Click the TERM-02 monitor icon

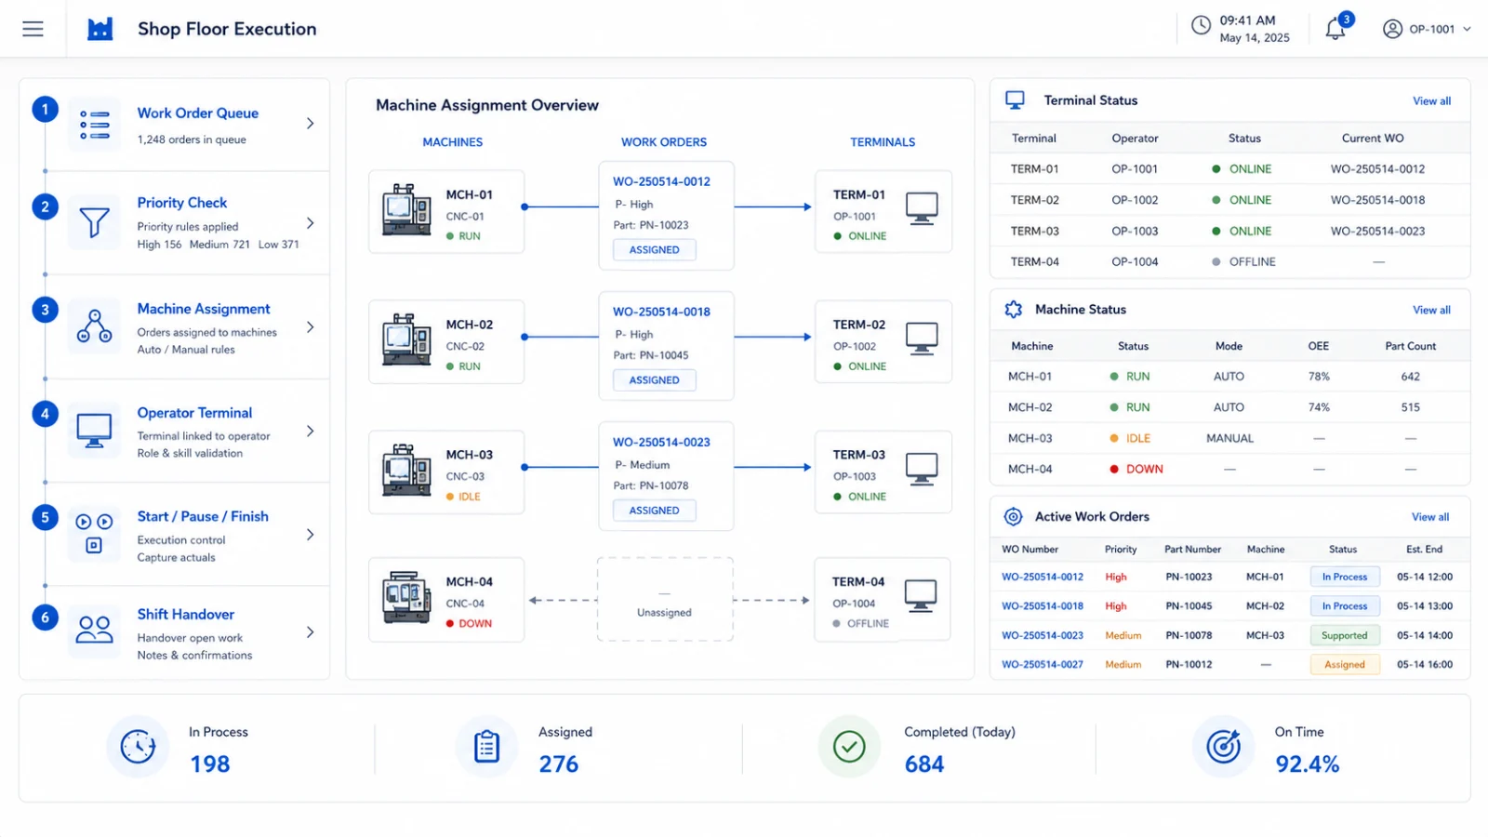pos(922,339)
